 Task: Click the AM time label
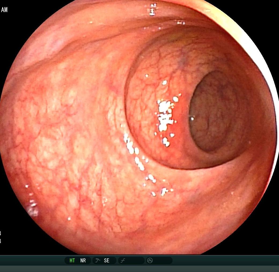[x=4, y=10]
